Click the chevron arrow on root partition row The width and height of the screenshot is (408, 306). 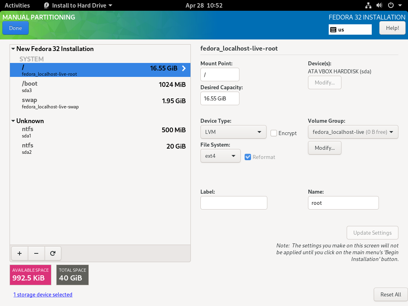coord(184,69)
